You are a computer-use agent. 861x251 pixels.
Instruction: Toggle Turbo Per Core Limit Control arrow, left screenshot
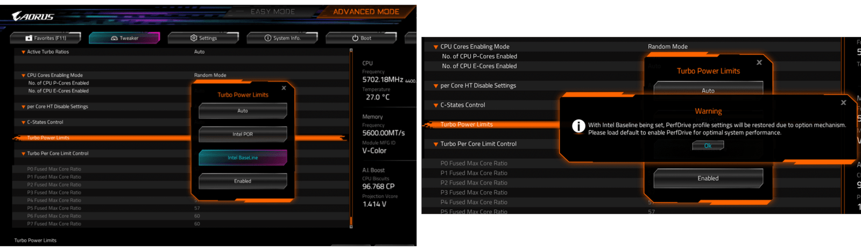tap(23, 154)
